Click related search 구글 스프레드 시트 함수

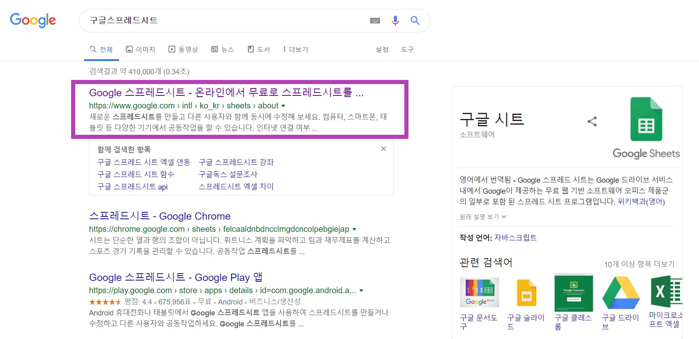pos(136,174)
